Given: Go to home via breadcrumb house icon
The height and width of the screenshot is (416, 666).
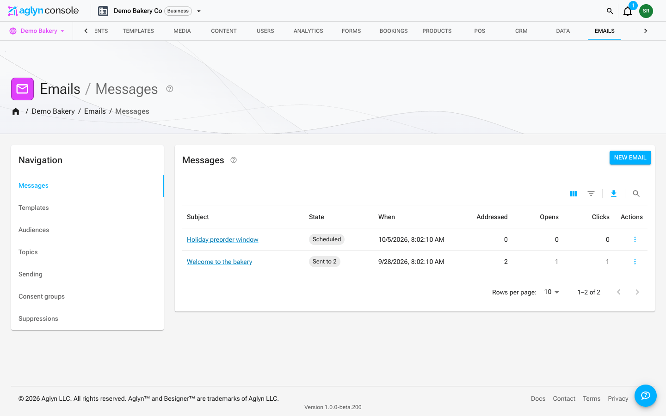Looking at the screenshot, I should [x=16, y=111].
